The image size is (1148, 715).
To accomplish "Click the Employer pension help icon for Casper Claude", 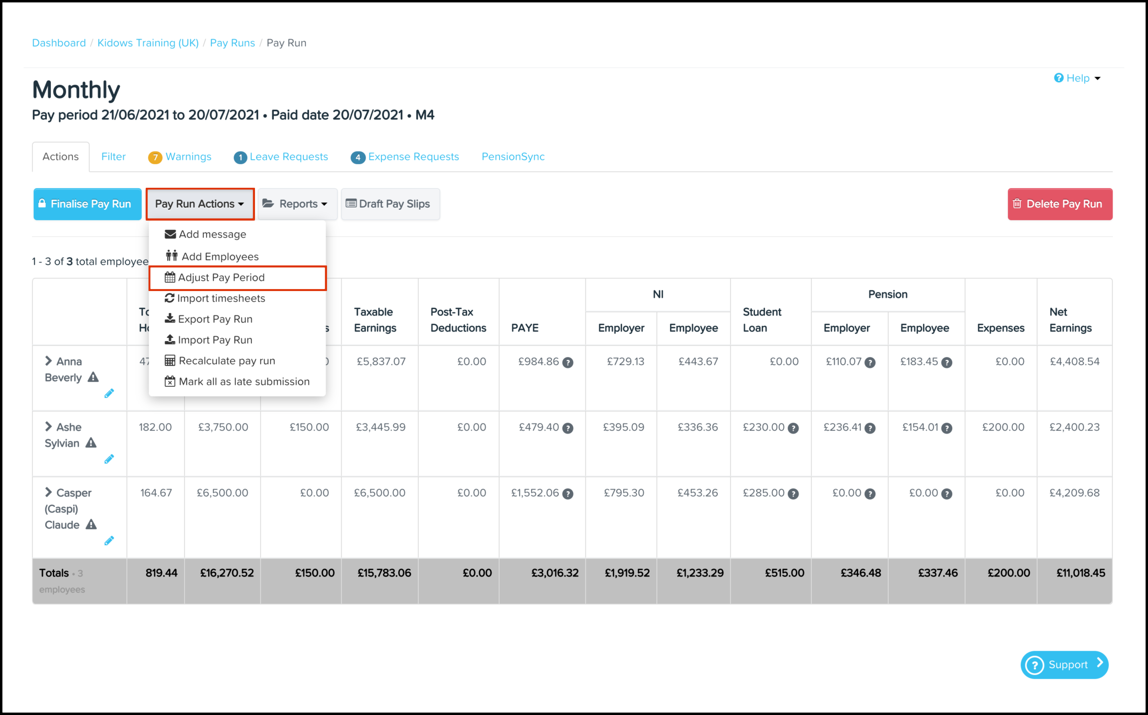I will [870, 494].
